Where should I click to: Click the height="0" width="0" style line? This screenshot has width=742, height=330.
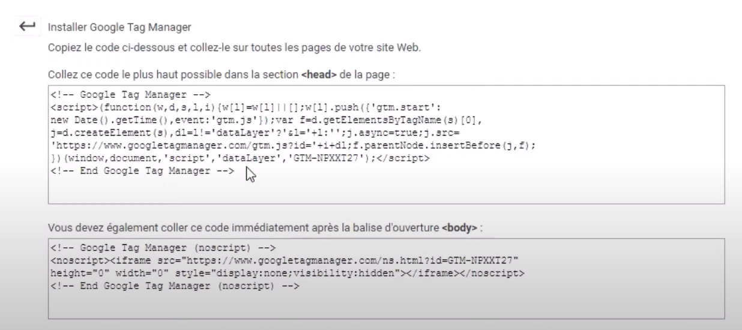coord(289,273)
